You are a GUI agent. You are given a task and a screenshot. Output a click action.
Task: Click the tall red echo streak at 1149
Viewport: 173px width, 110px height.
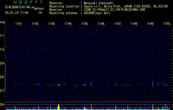tap(153, 84)
